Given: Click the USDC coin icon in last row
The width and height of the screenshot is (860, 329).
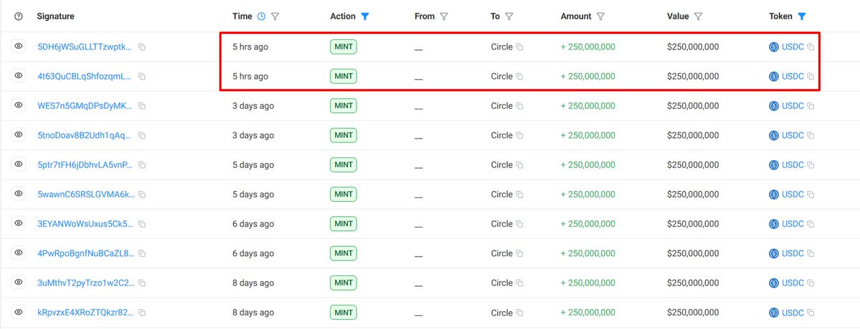Looking at the screenshot, I should click(774, 313).
